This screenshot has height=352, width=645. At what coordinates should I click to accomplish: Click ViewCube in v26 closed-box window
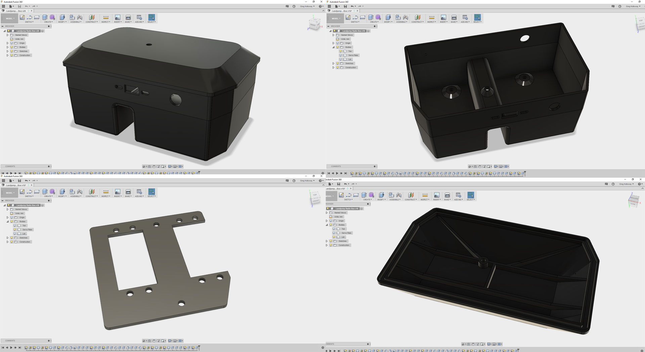(314, 24)
